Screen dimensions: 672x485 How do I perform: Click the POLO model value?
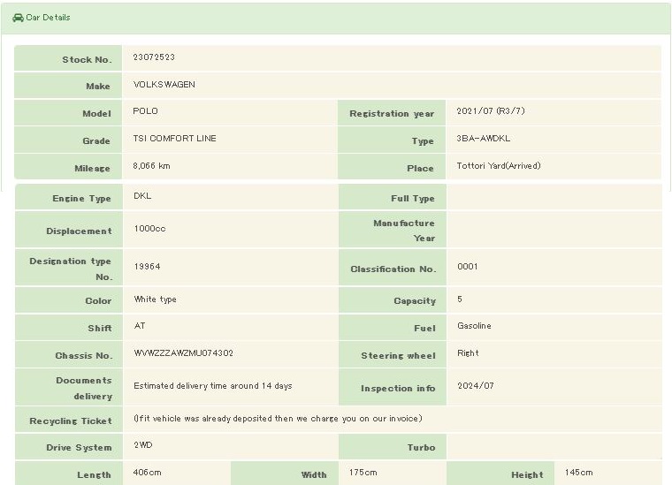click(x=146, y=111)
